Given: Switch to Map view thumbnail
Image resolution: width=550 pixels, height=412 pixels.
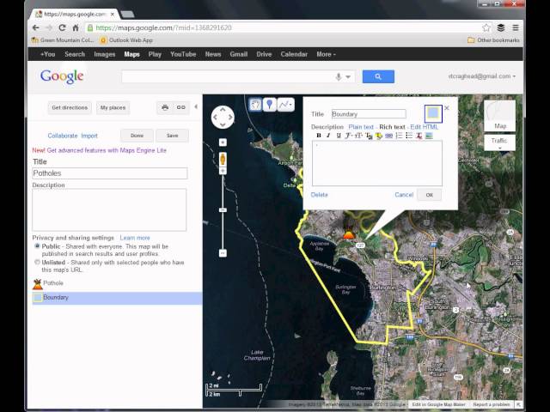Looking at the screenshot, I should 499,116.
